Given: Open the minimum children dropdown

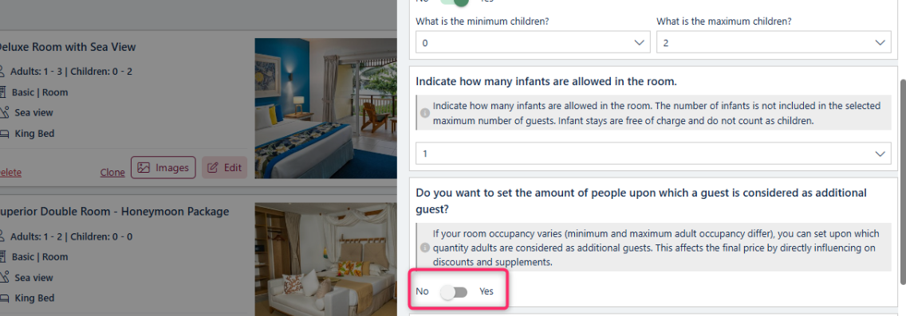Looking at the screenshot, I should coord(532,43).
